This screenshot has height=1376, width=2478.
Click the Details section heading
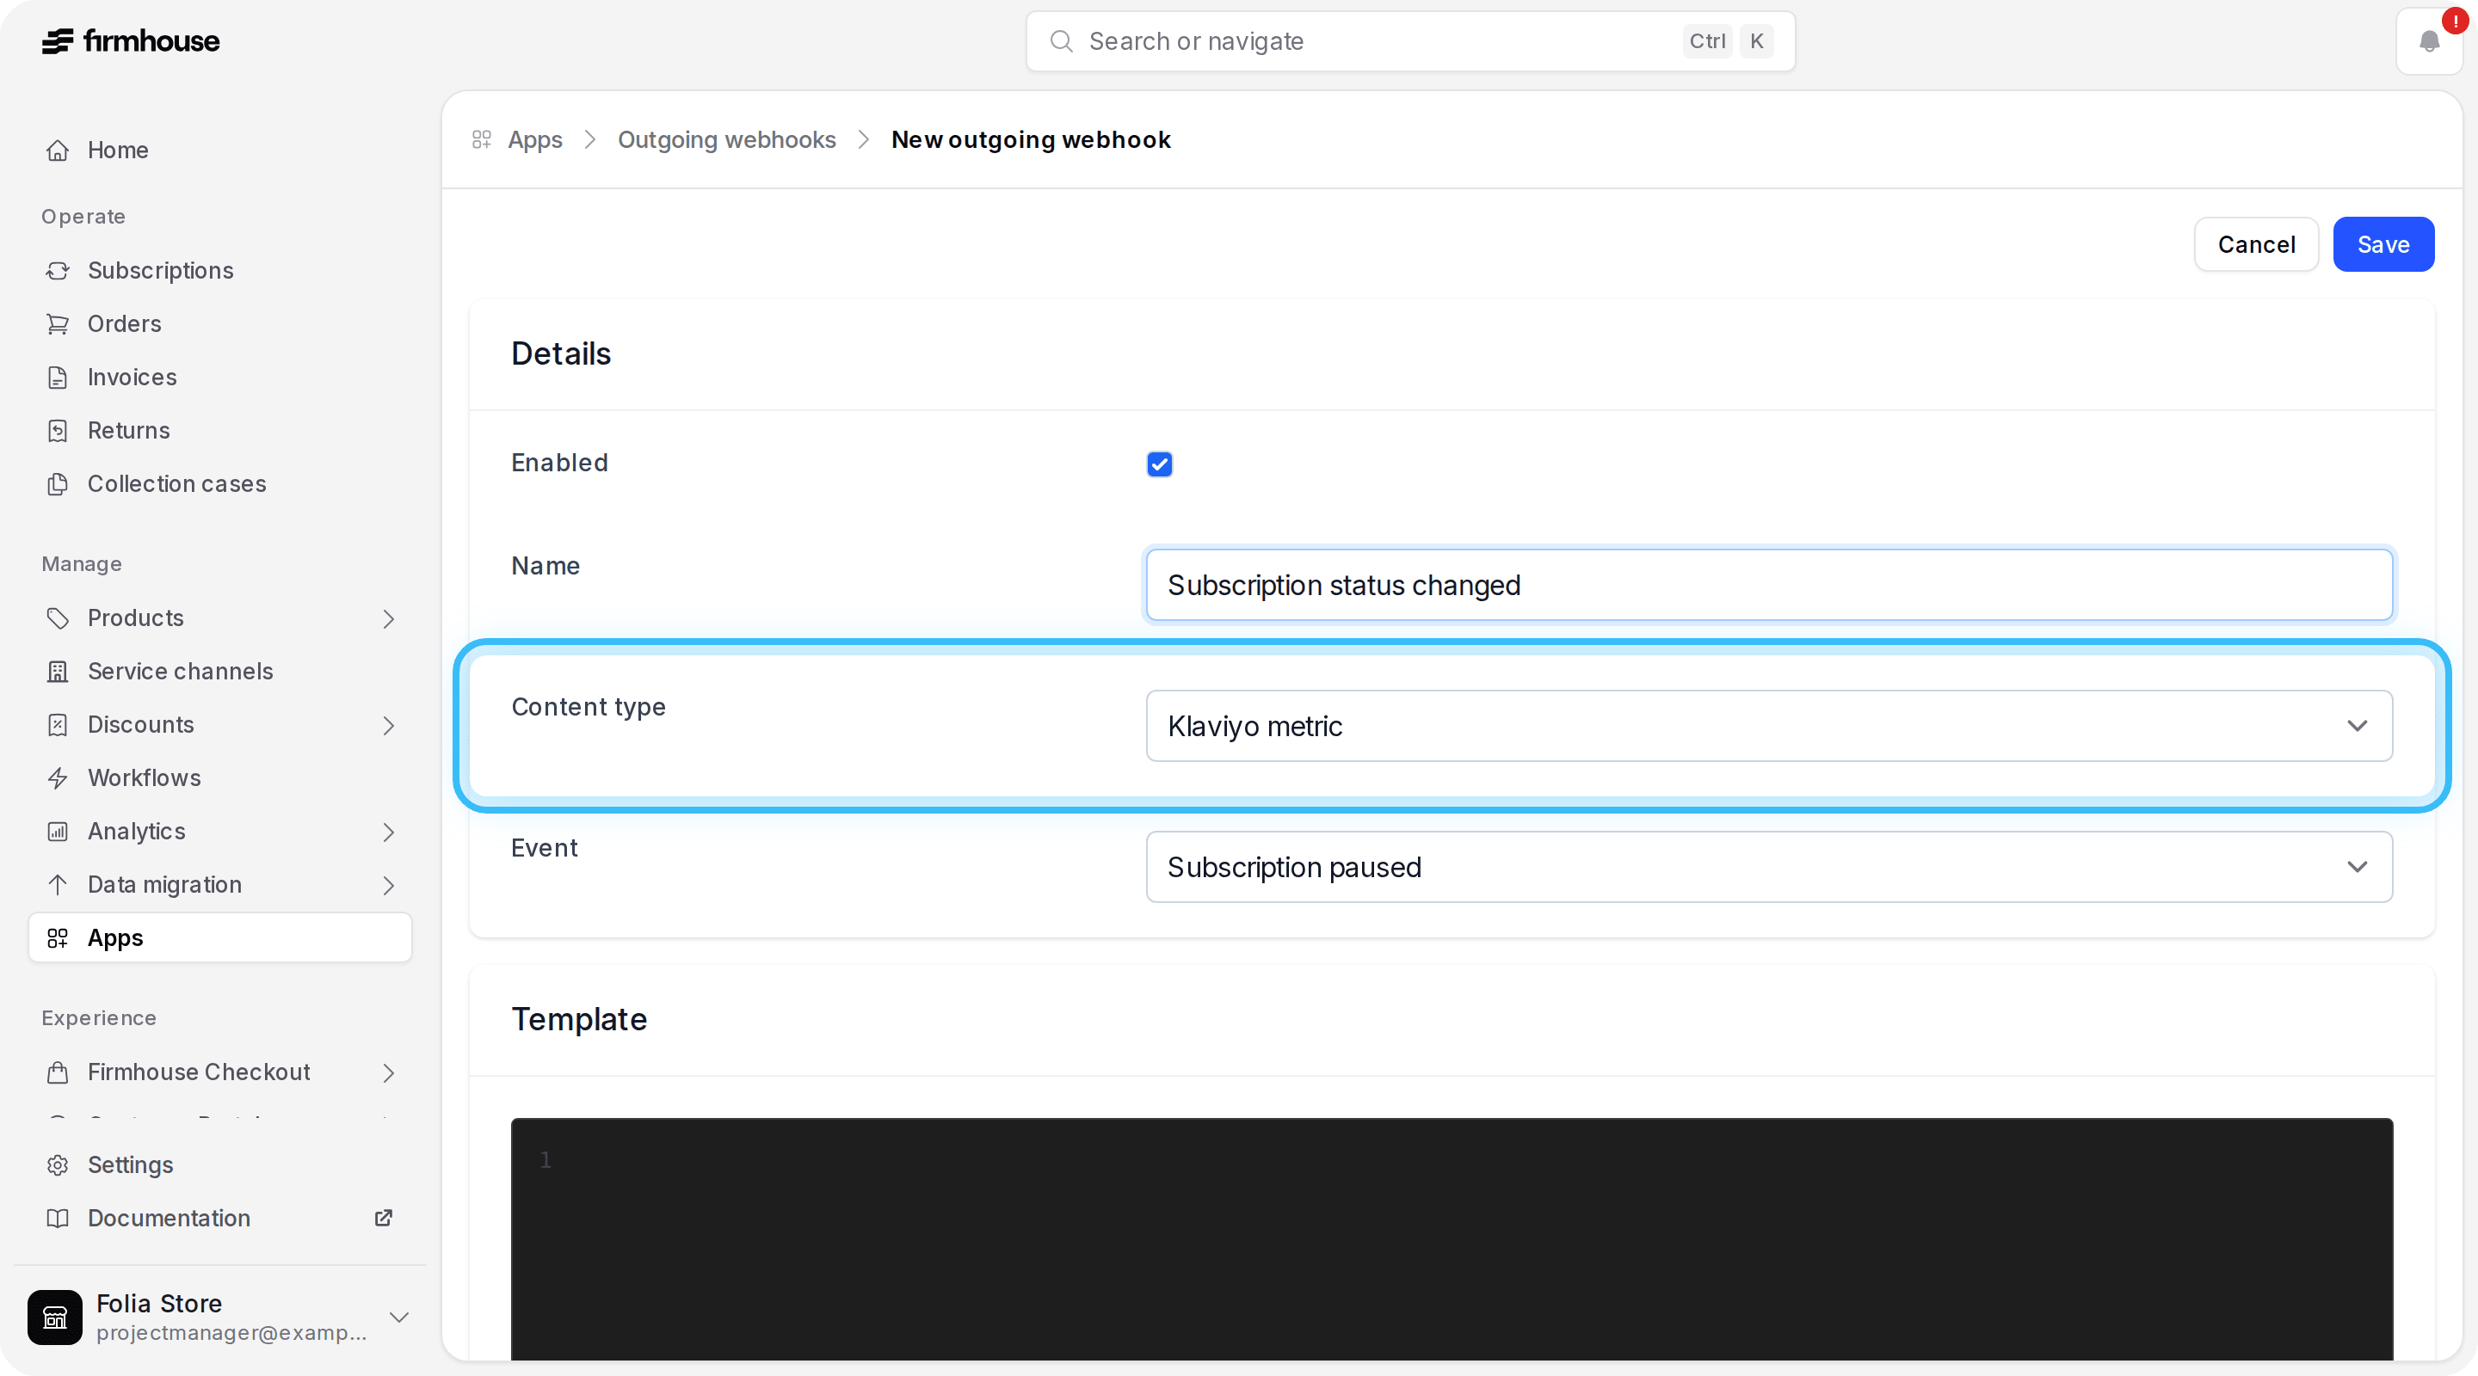[x=561, y=353]
